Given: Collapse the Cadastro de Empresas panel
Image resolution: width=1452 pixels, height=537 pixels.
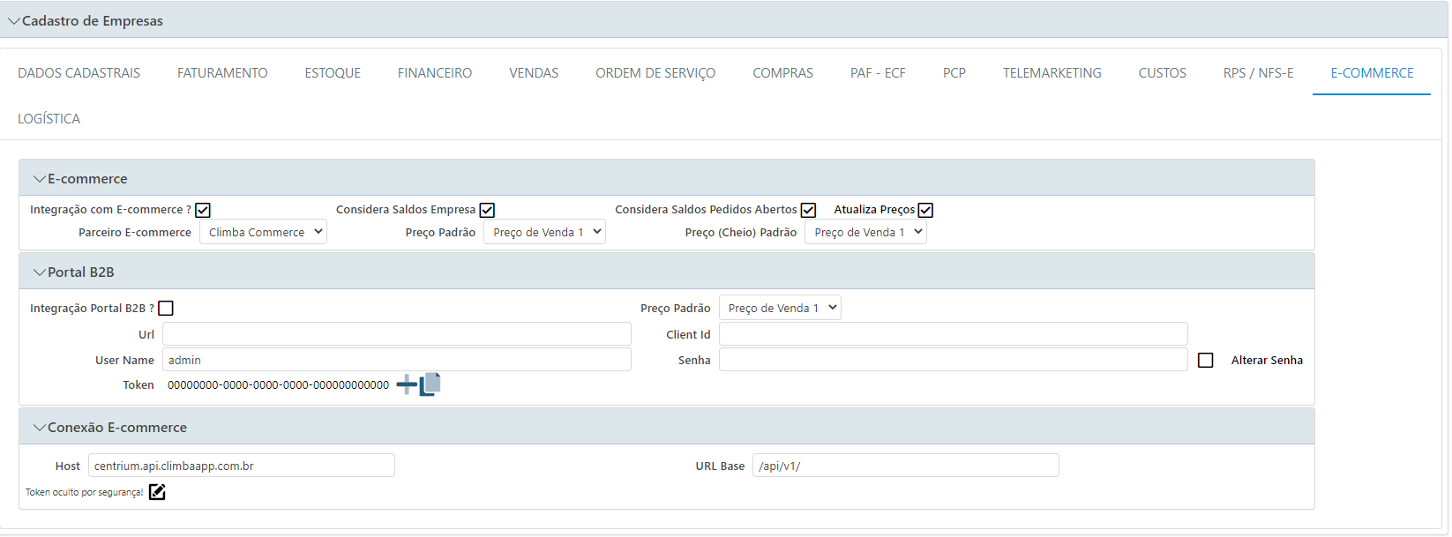Looking at the screenshot, I should pos(14,21).
